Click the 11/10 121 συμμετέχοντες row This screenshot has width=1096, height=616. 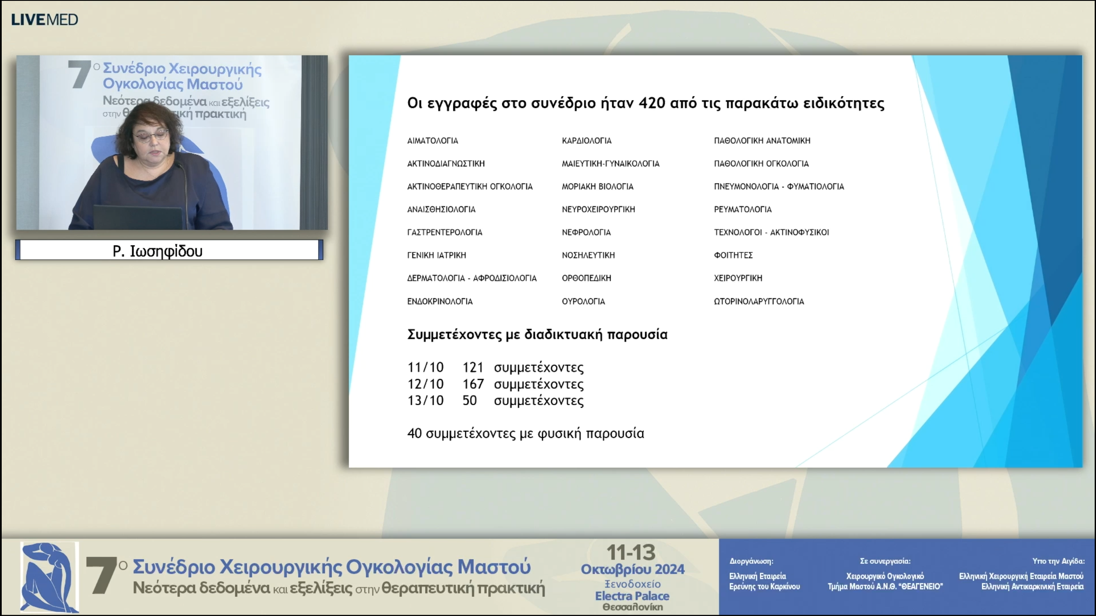495,367
